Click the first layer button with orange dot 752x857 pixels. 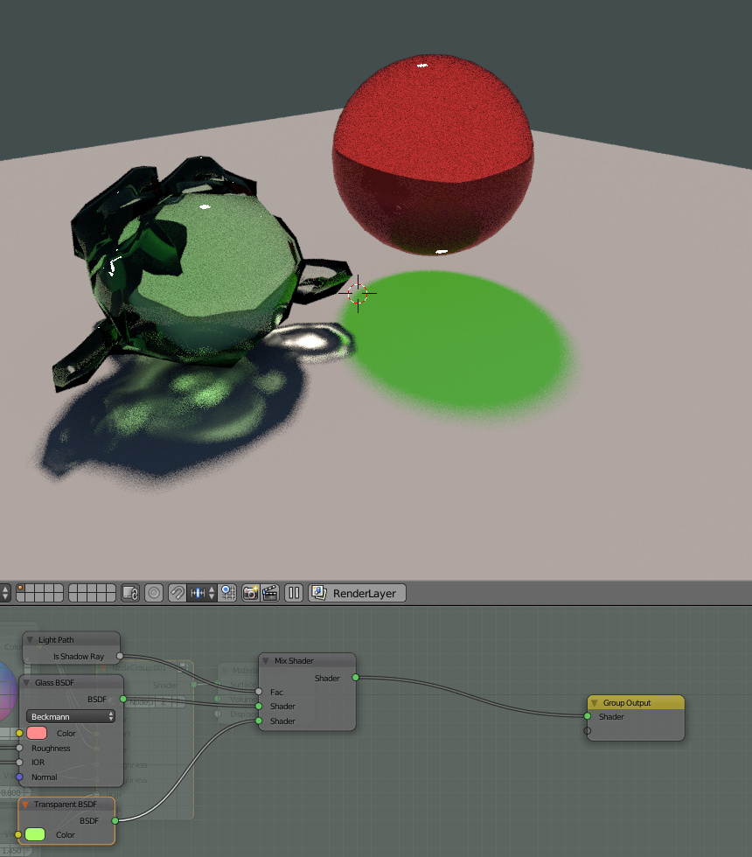(x=20, y=589)
